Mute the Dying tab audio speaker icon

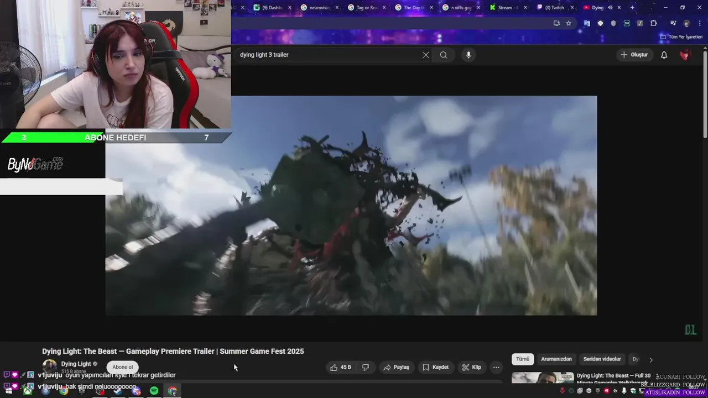pyautogui.click(x=610, y=8)
